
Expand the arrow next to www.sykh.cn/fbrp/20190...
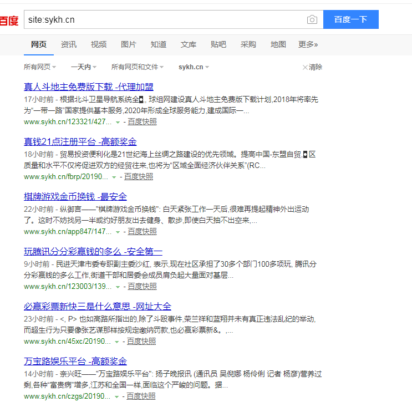(x=114, y=177)
